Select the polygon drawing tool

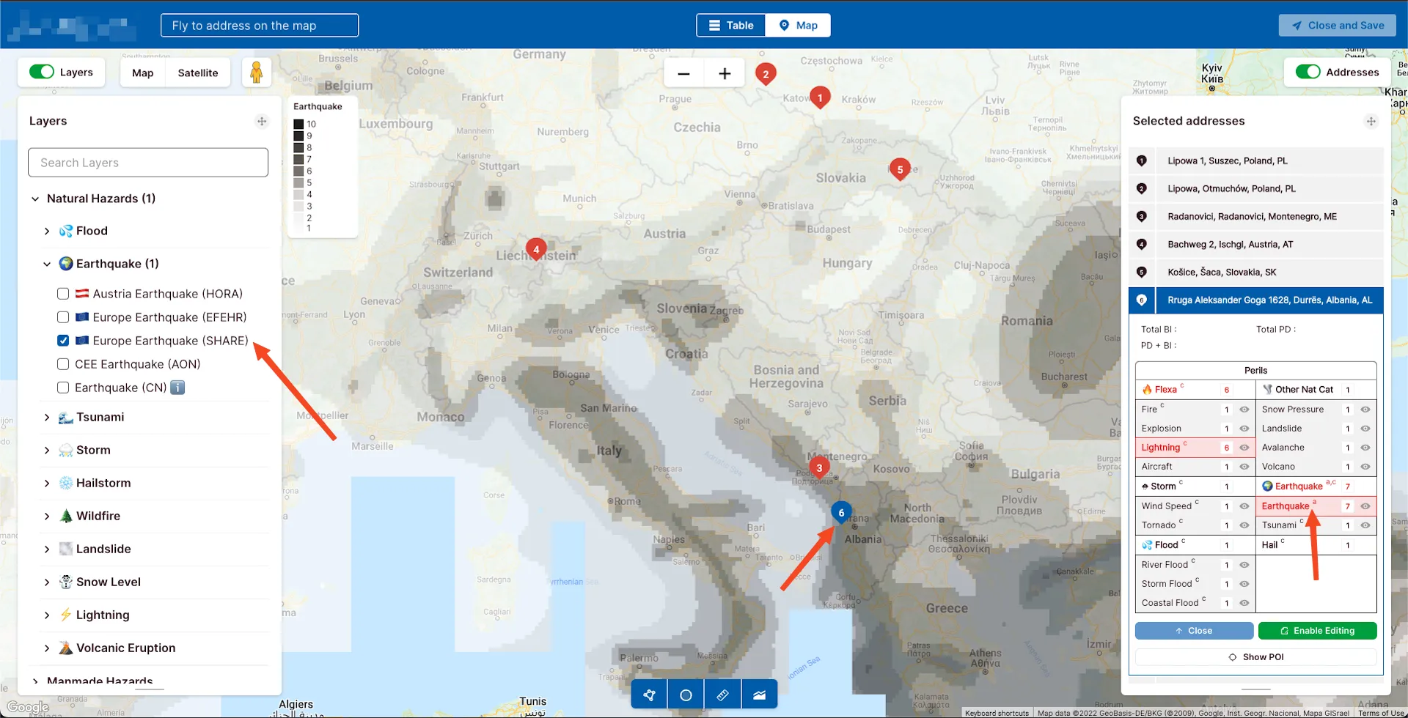tap(648, 694)
